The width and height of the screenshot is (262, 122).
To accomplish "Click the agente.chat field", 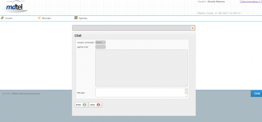I will click(101, 47).
